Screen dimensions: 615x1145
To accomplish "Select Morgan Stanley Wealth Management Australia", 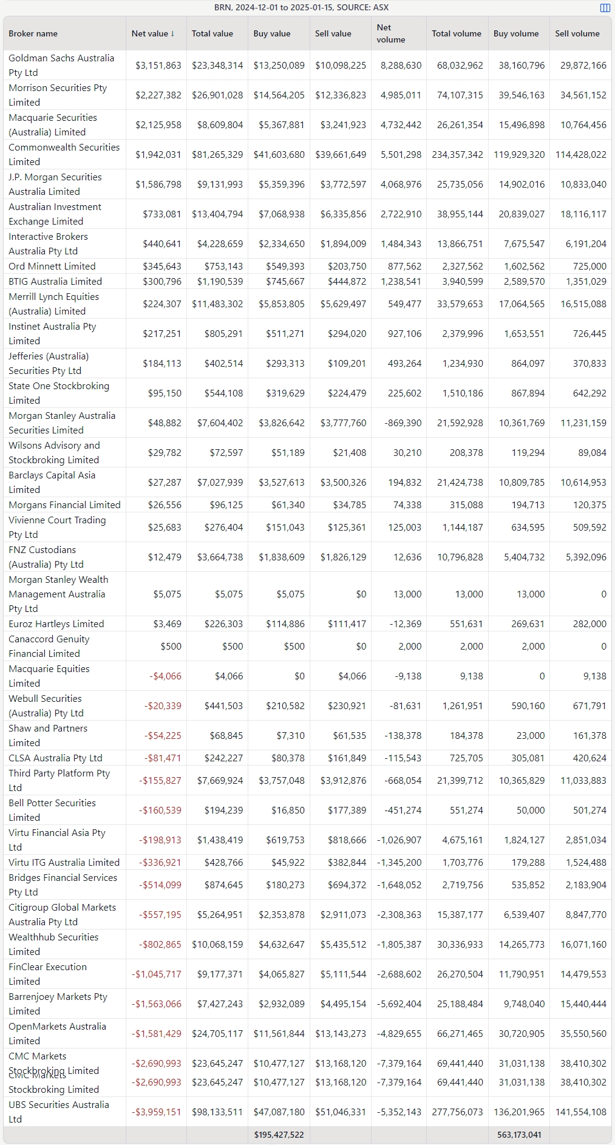I will pos(58,594).
